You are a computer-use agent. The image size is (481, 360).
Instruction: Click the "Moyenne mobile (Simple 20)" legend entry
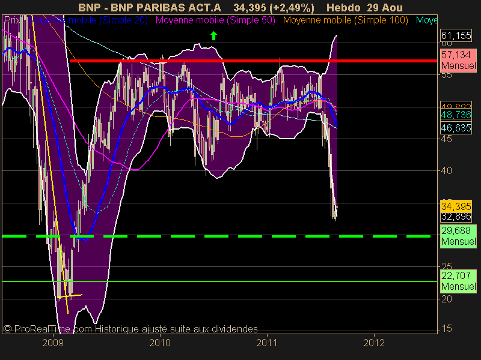[x=89, y=20]
